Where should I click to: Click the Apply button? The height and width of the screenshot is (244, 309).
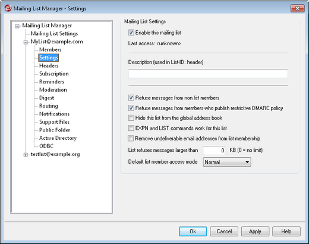pos(255,232)
